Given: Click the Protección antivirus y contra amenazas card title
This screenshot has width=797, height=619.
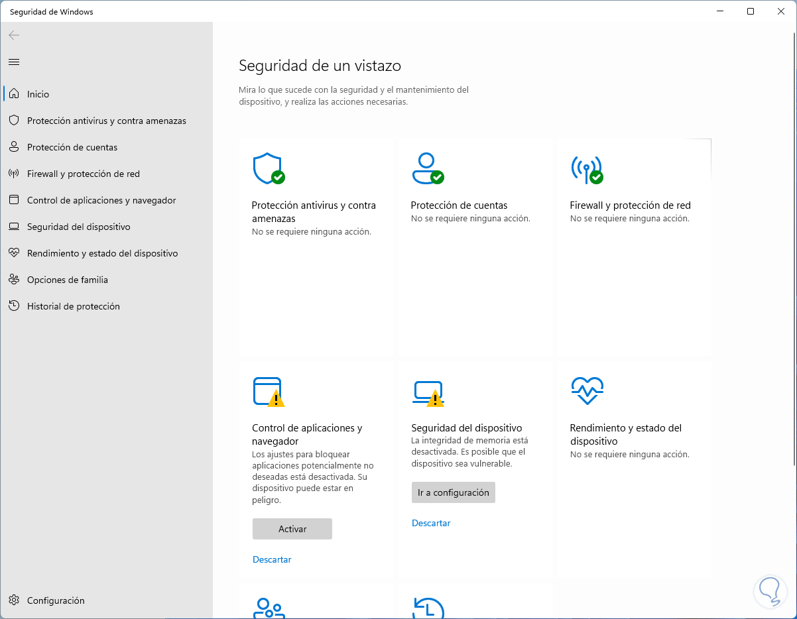Looking at the screenshot, I should click(314, 212).
